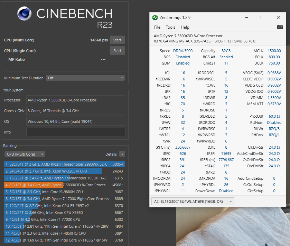This screenshot has width=290, height=246.
Task: Select the Xeon X5650 ranking row
Action: (64, 213)
